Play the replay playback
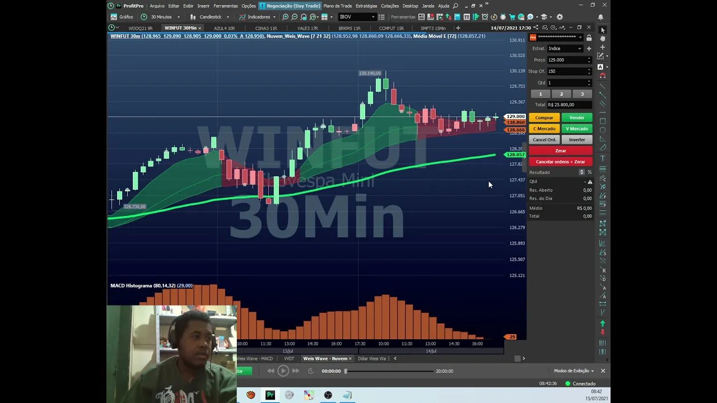This screenshot has width=717, height=403. click(x=283, y=371)
